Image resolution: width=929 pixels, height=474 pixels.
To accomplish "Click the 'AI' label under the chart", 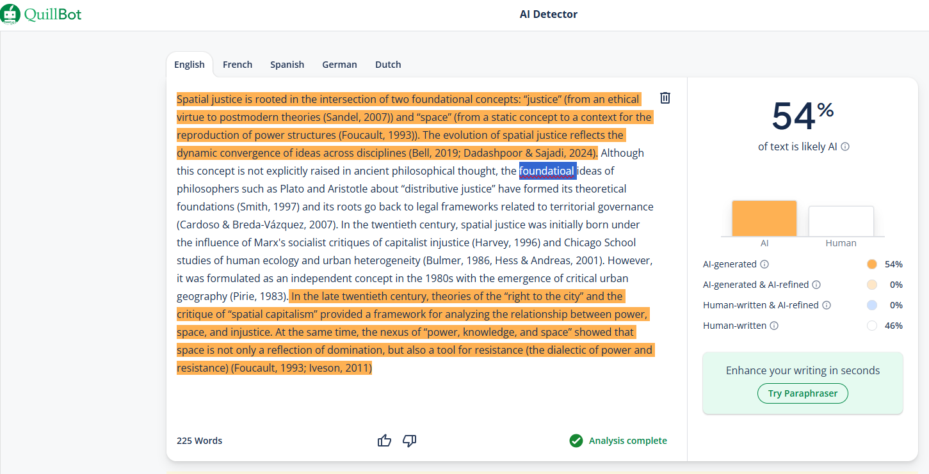I will [764, 243].
